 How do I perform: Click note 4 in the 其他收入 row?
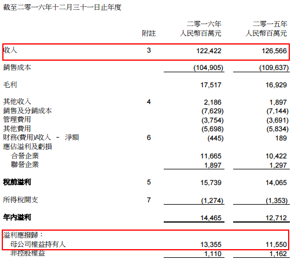[149, 102]
